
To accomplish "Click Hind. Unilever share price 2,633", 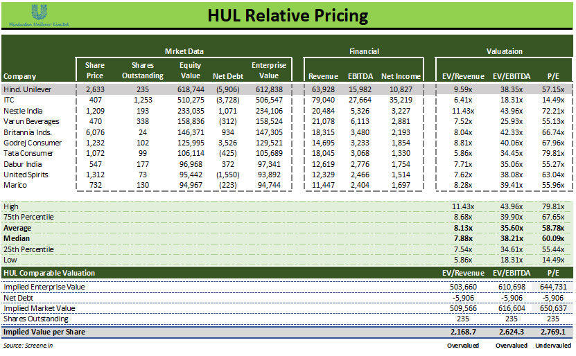I will pyautogui.click(x=95, y=89).
